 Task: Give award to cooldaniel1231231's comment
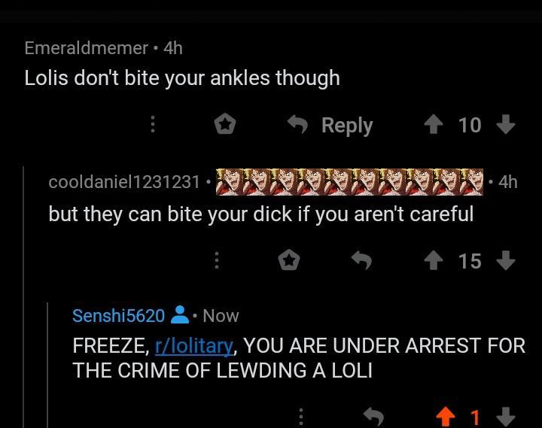pos(289,260)
